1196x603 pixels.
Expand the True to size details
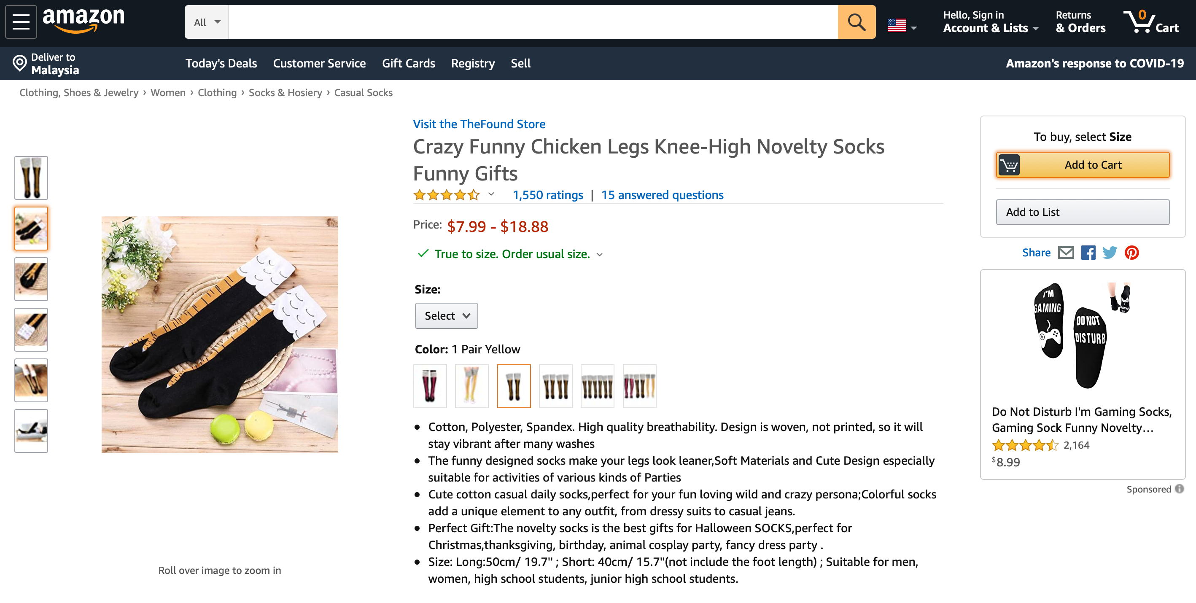pos(599,254)
